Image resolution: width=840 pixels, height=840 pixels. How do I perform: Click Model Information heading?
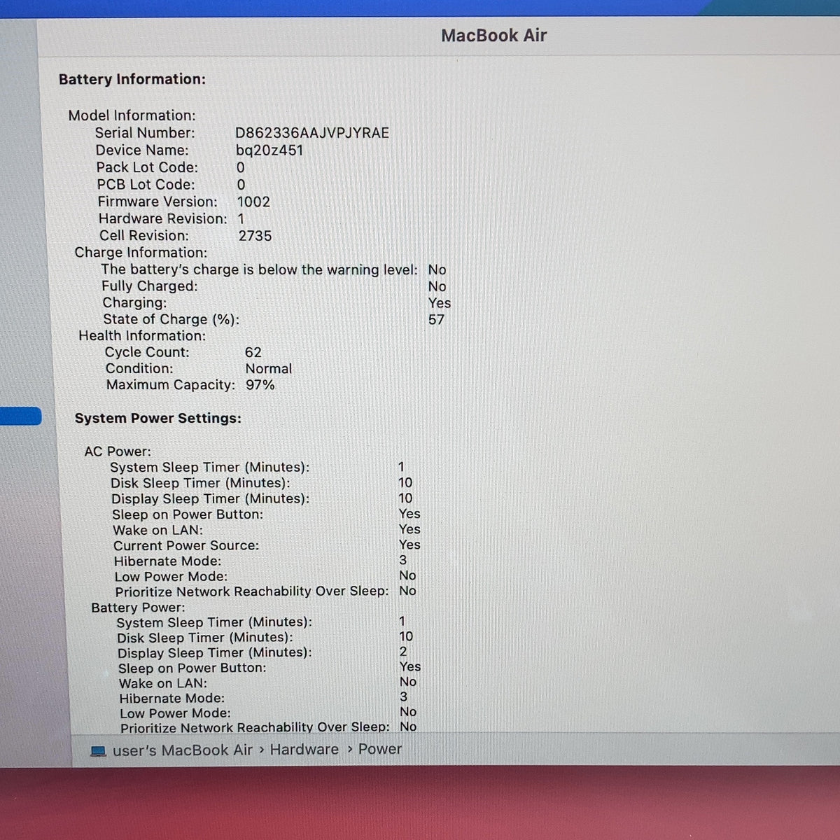[132, 115]
